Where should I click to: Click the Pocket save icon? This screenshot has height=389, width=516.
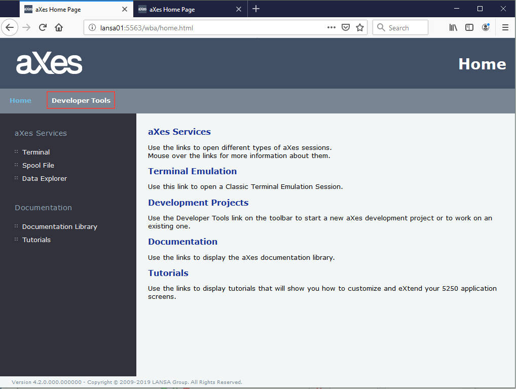pos(346,28)
